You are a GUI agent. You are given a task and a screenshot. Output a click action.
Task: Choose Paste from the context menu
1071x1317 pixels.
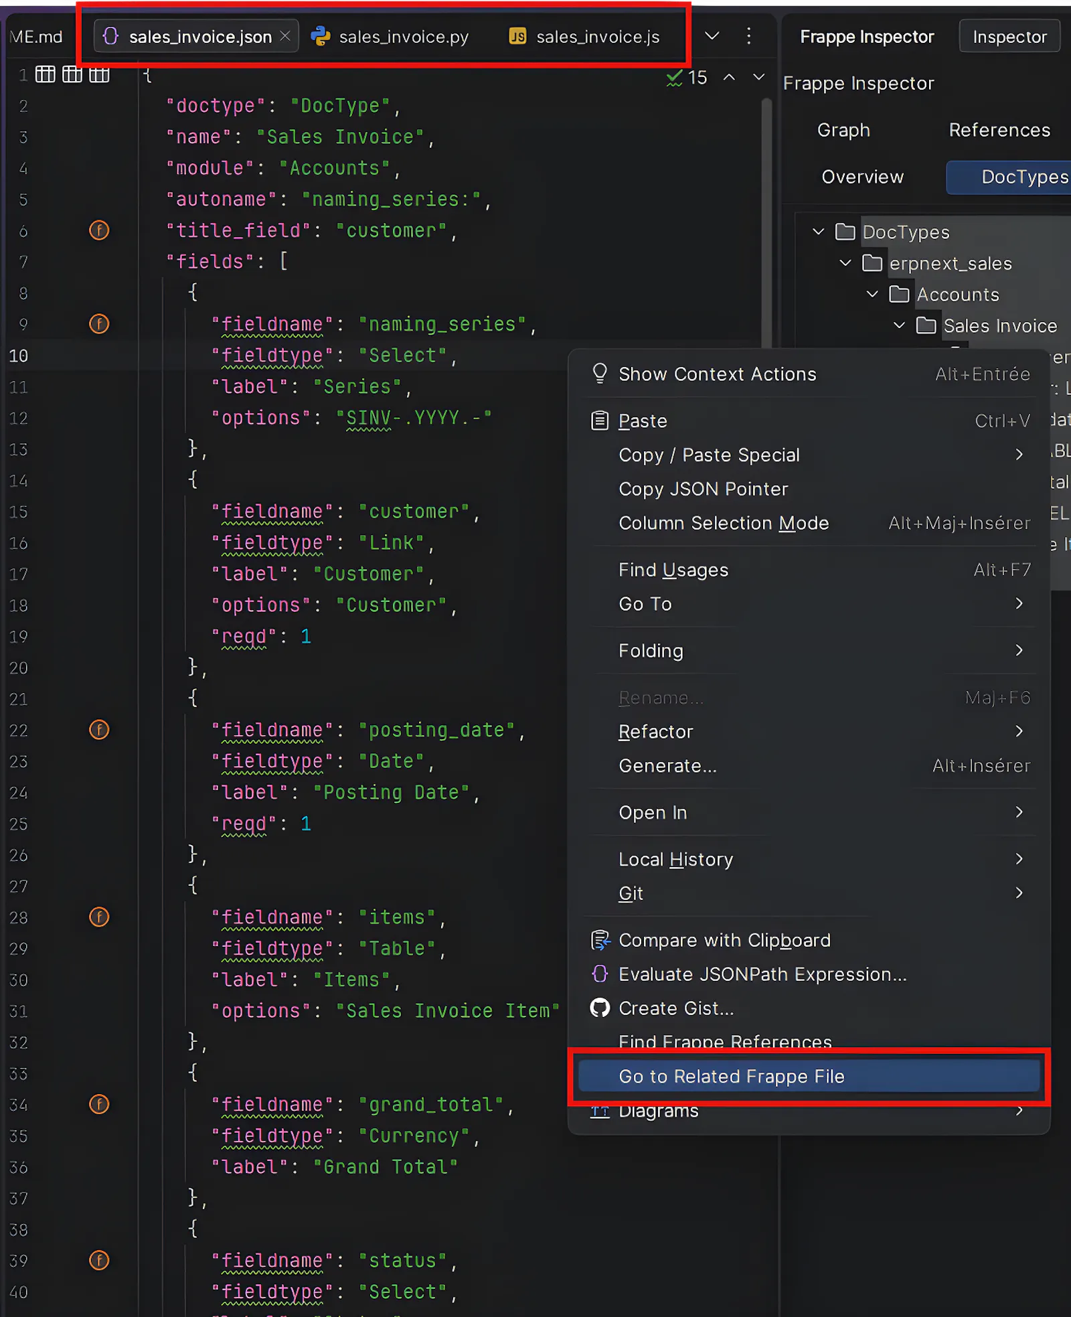point(809,420)
